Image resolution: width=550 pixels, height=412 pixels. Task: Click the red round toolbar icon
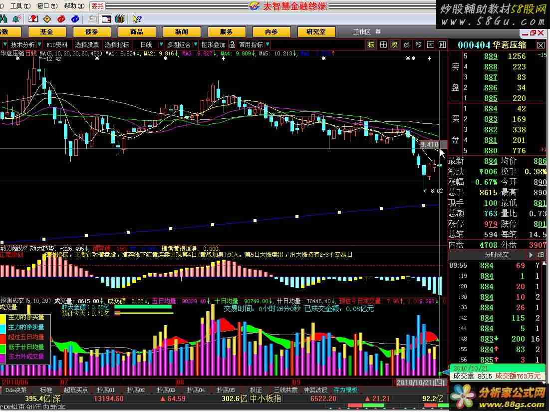pos(61,19)
